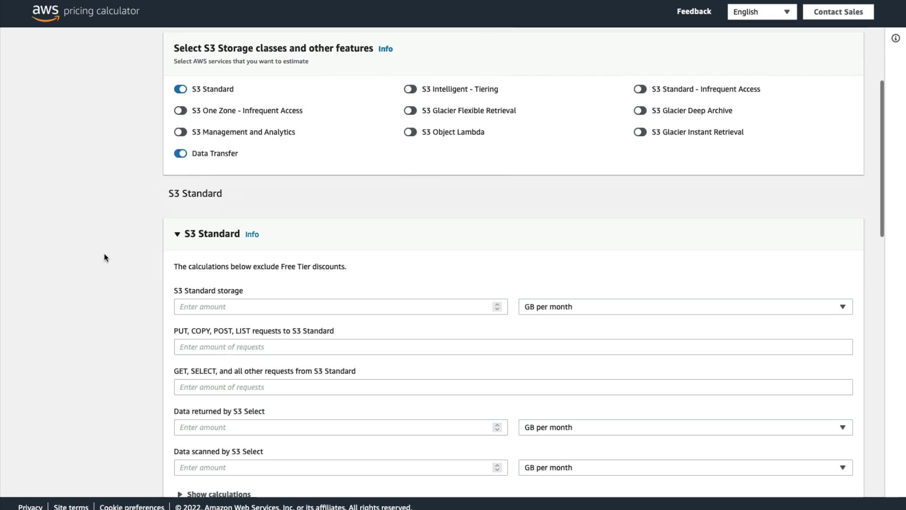Click stepper arrows in Data scanned by S3 Select
This screenshot has height=510, width=906.
coord(497,467)
